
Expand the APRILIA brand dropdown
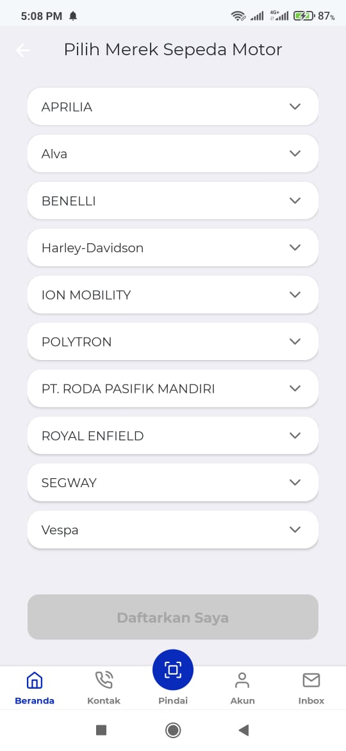(173, 107)
